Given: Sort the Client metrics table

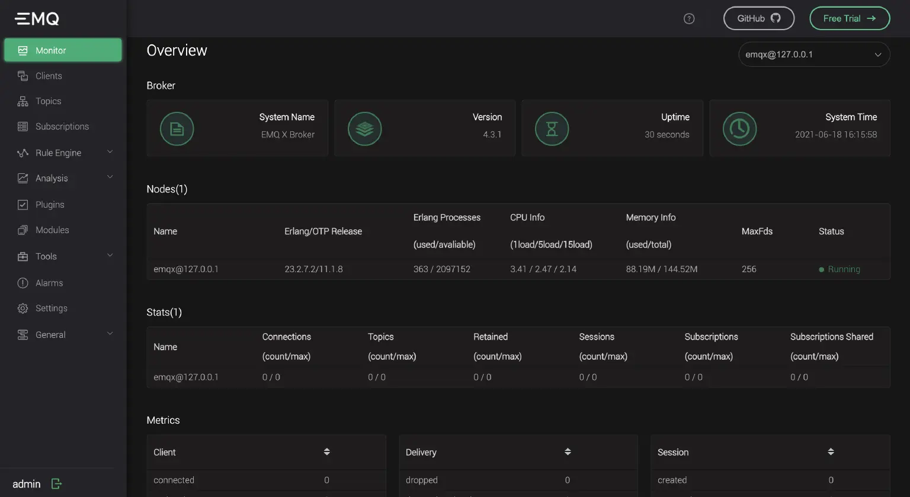Looking at the screenshot, I should pyautogui.click(x=326, y=452).
